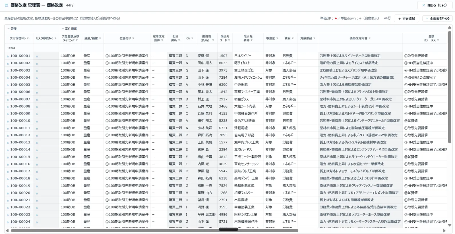Click the lock icon before 100-K0008

(x=8, y=107)
